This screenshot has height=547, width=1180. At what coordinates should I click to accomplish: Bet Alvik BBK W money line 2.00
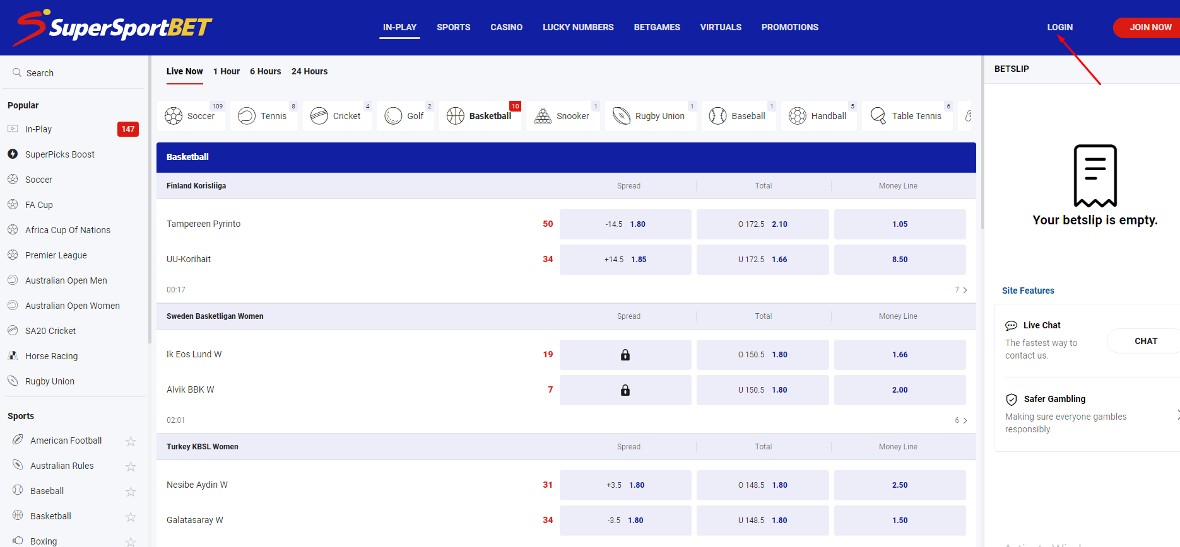pos(900,390)
